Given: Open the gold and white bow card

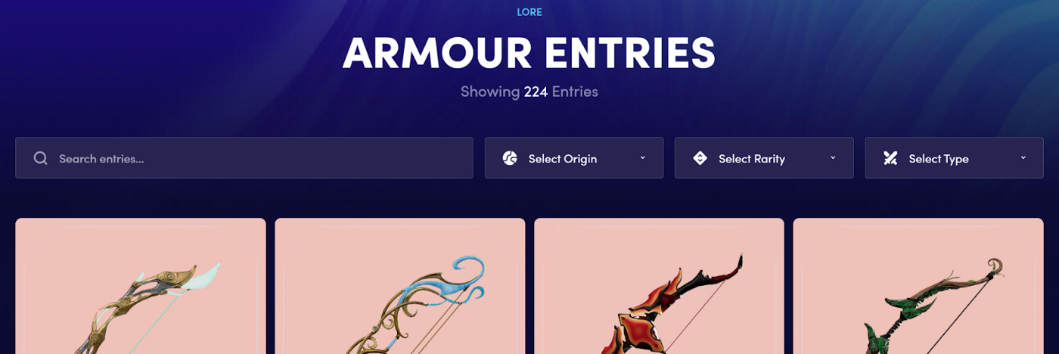Looking at the screenshot, I should pos(141,286).
